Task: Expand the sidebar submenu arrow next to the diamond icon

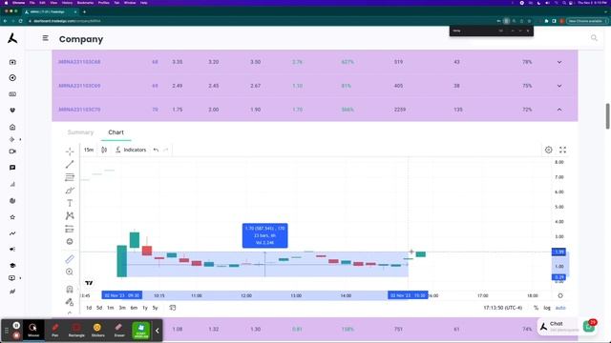Action: pyautogui.click(x=20, y=139)
